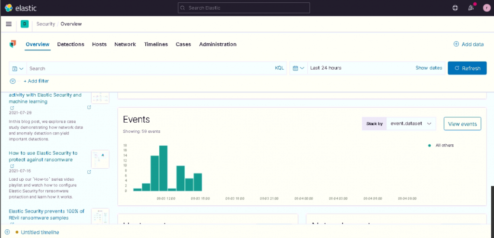The image size is (494, 238).
Task: Click the Add filter link
Action: pos(36,81)
